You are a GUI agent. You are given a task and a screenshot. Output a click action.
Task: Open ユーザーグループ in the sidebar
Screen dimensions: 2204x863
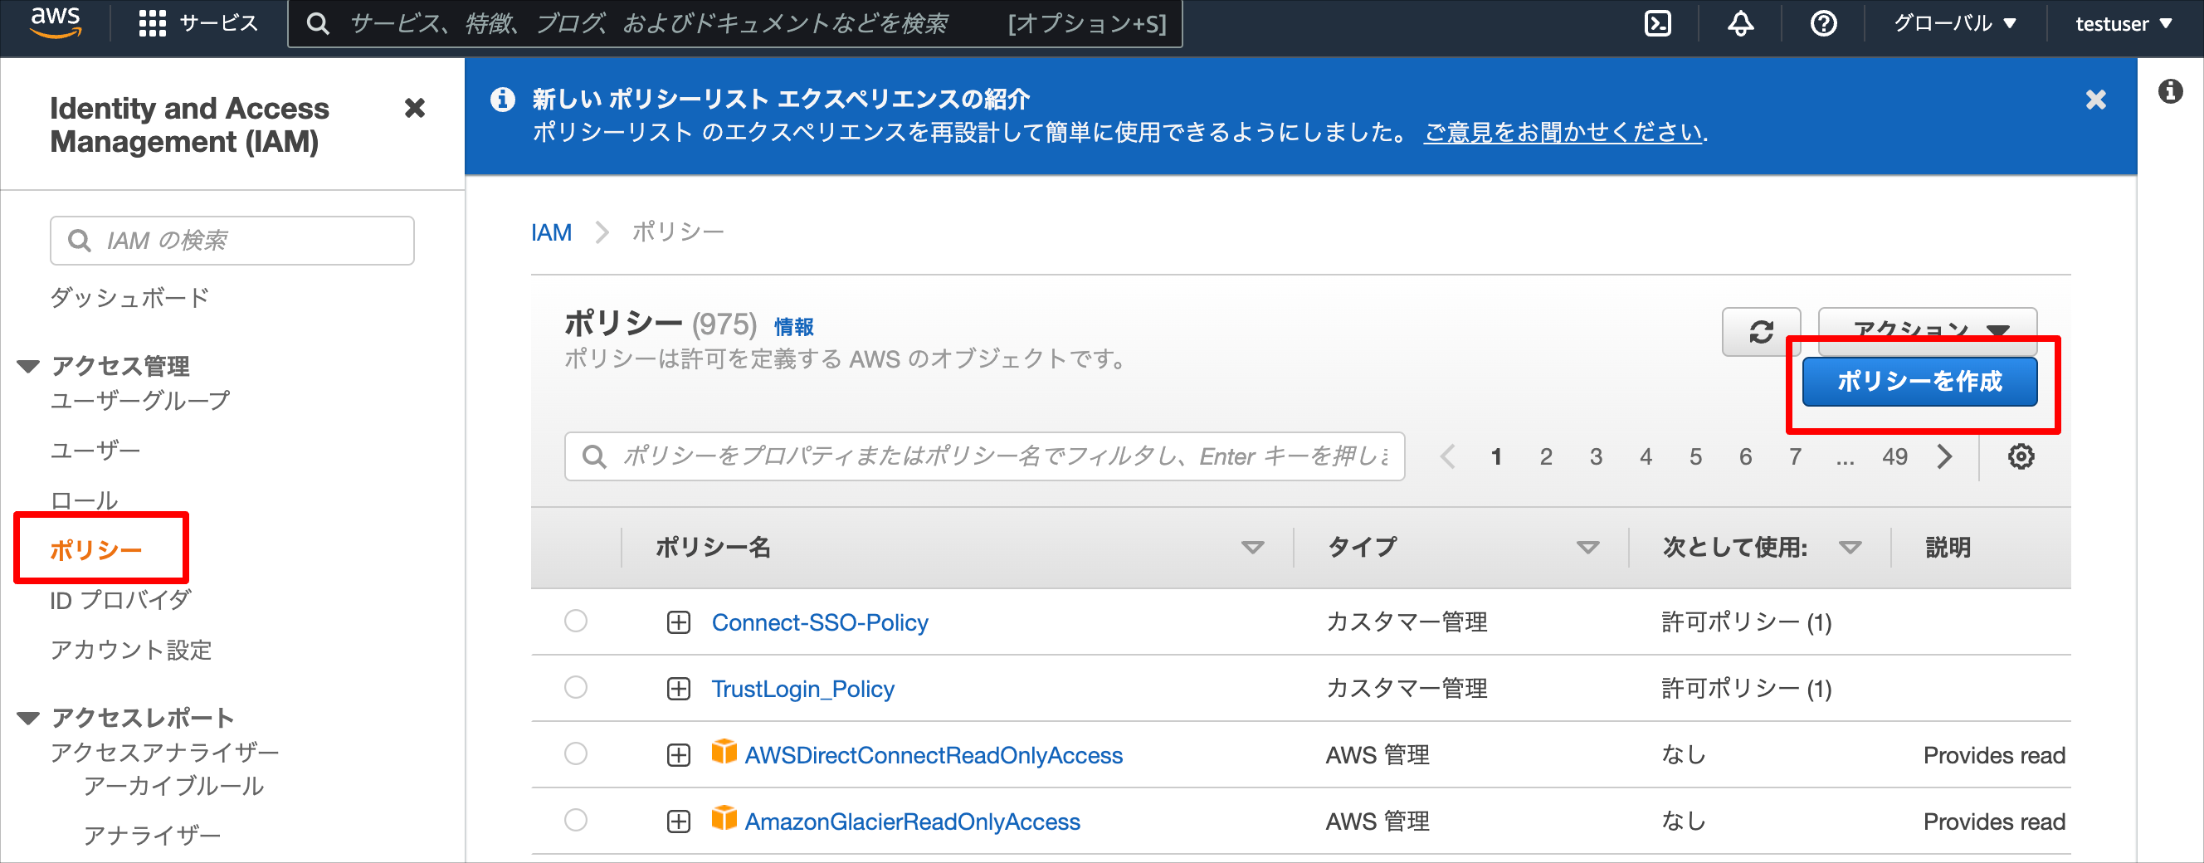click(x=140, y=401)
